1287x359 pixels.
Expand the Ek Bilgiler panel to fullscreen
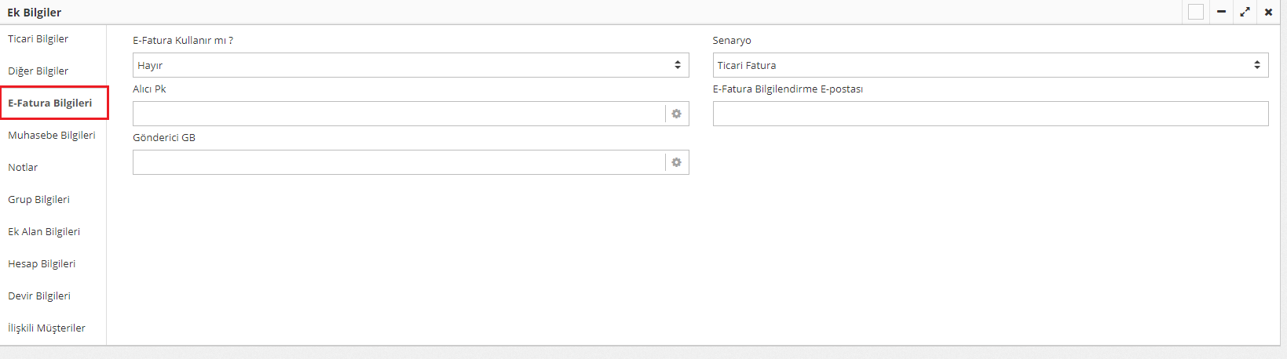(x=1245, y=12)
